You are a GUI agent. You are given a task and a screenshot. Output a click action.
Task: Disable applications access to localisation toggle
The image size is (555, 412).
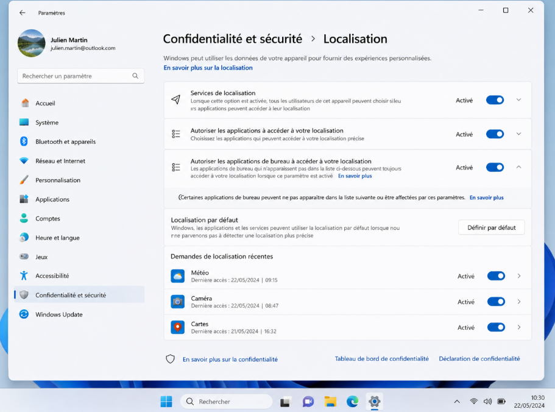[495, 134]
